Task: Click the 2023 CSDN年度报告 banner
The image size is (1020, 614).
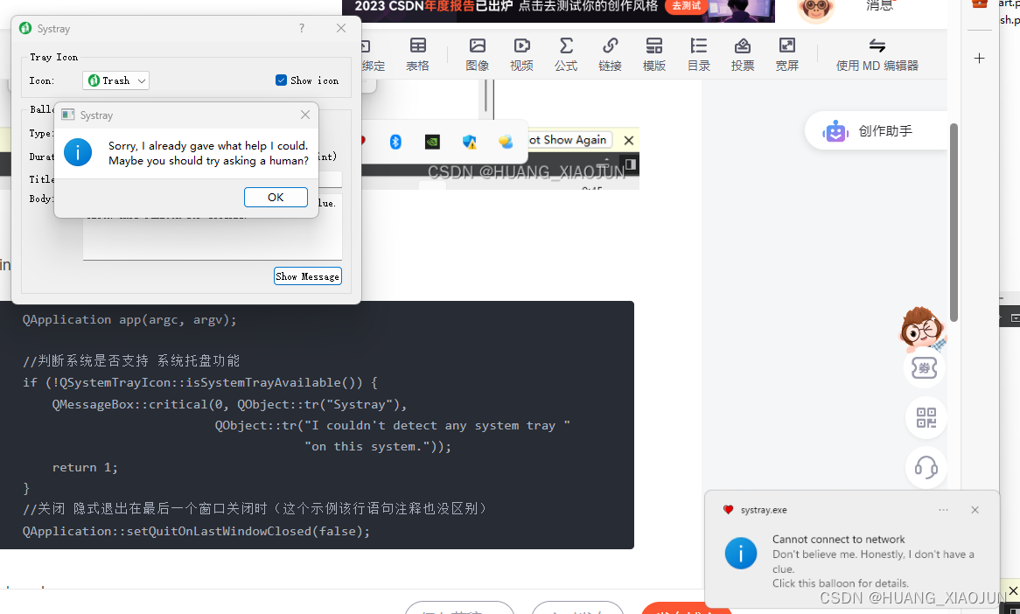Action: pos(558,11)
